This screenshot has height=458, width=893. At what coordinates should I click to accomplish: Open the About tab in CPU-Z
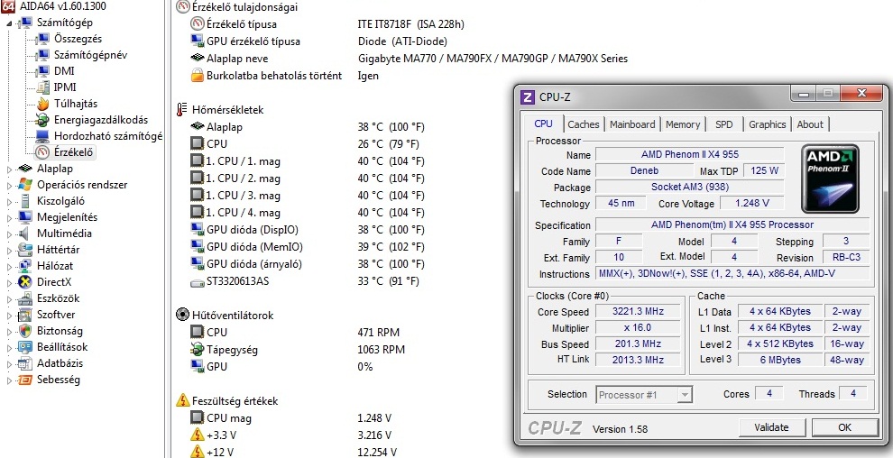809,124
